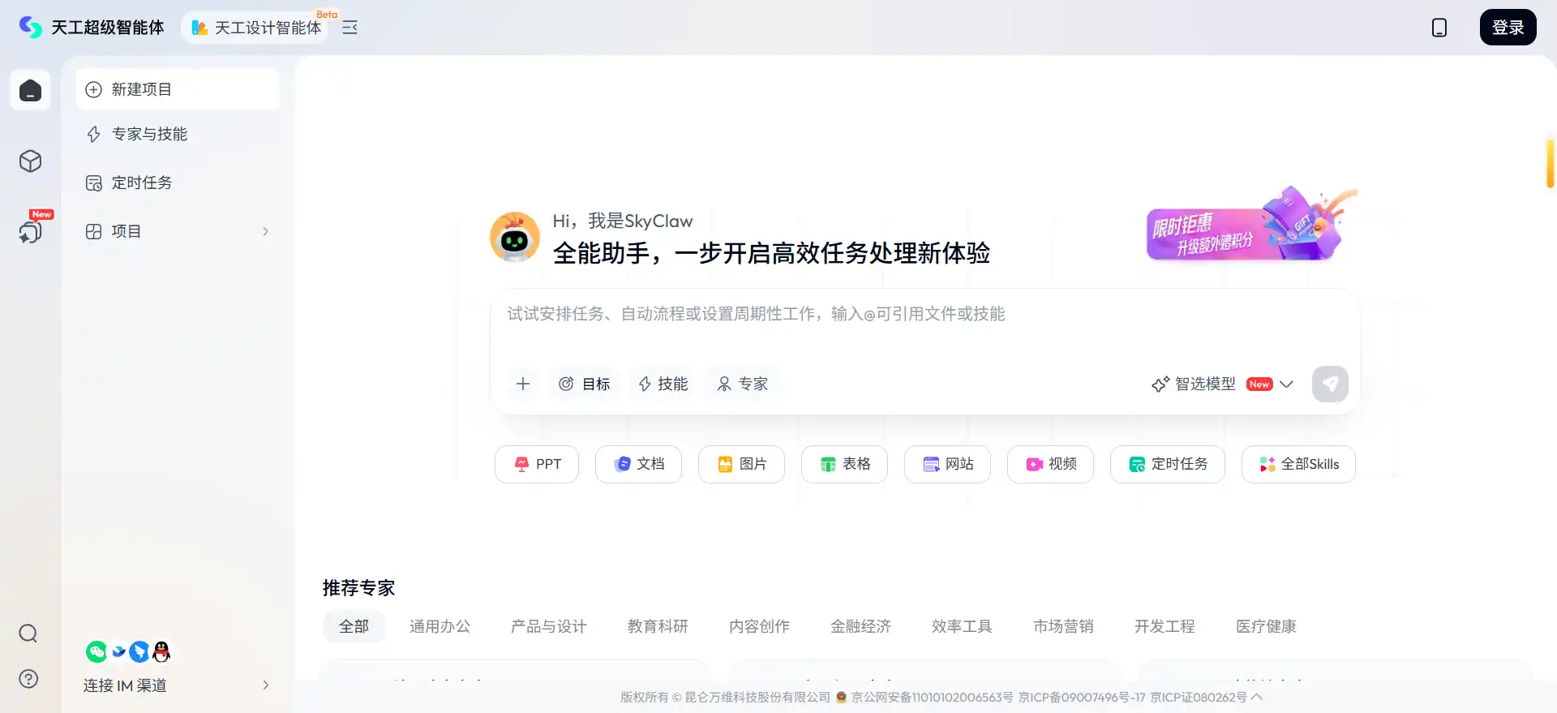Screen dimensions: 1557x713
Task: Click the SkyClaw robot avatar
Action: pos(515,237)
